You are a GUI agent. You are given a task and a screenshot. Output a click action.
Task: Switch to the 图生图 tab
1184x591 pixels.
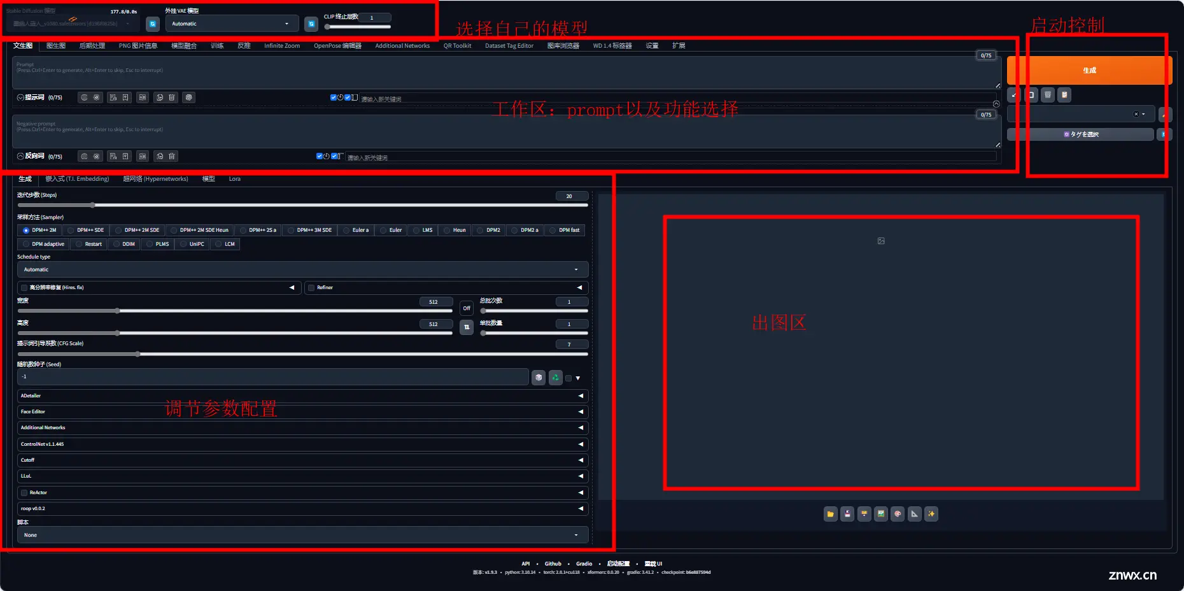[56, 46]
